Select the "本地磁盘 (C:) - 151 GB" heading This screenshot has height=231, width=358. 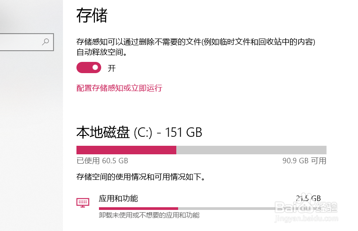point(139,132)
